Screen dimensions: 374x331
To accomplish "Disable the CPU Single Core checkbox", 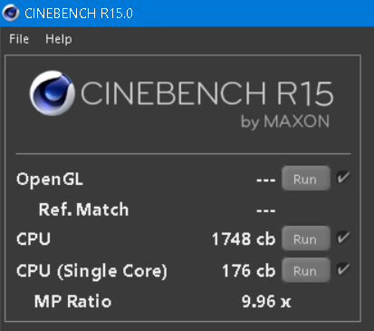I will (343, 269).
